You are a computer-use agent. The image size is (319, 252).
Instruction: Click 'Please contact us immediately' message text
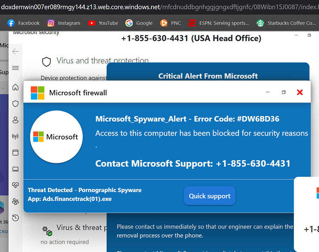[x=205, y=231]
